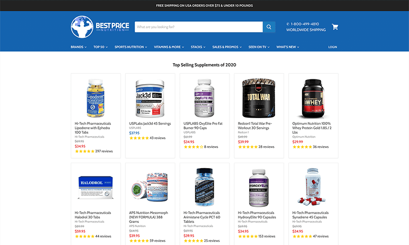Screen dimensions: 409x245
Task: Expand the Sports Nutrition dropdown
Action: tap(130, 47)
